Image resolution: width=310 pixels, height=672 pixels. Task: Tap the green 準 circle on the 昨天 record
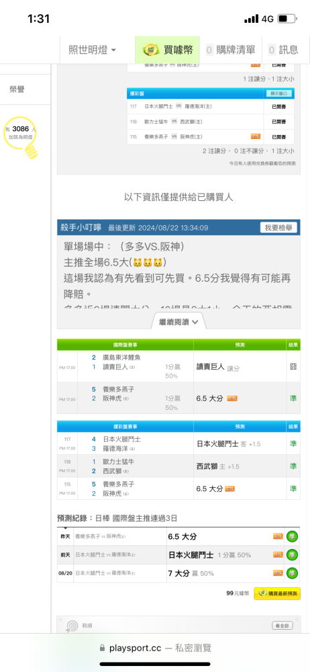(293, 536)
